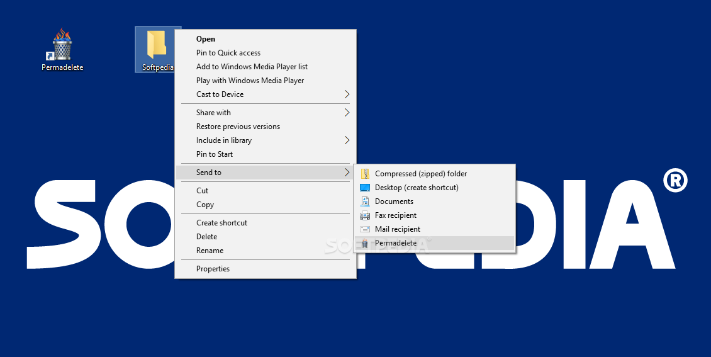Send to Permadelete
Screen dimensions: 711x357
pyautogui.click(x=434, y=243)
